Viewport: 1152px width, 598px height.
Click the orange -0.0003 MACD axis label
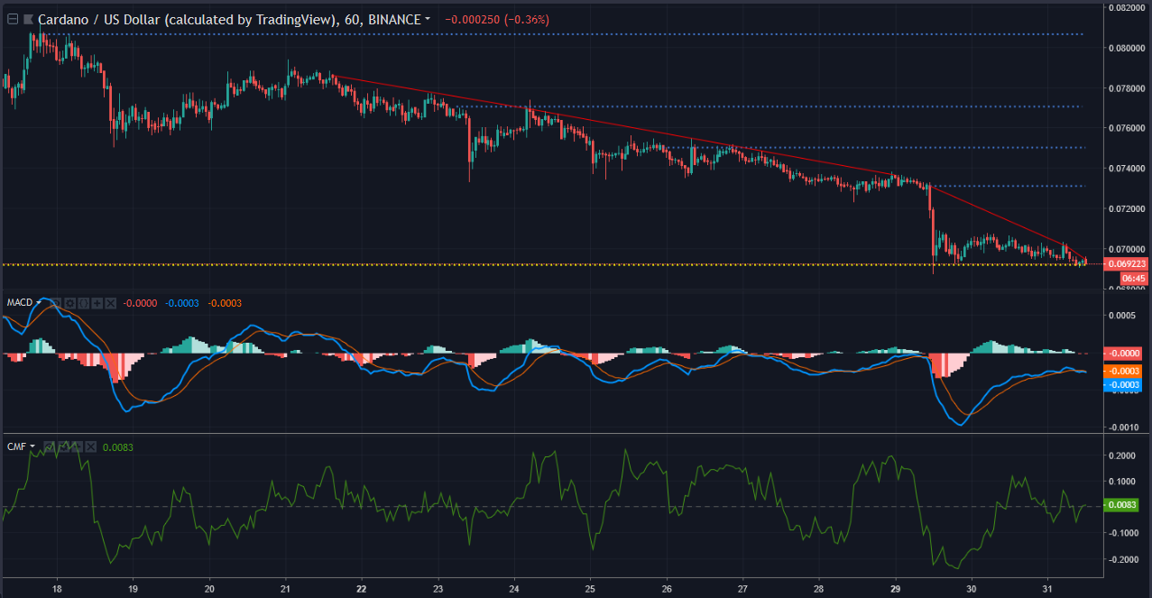1124,372
